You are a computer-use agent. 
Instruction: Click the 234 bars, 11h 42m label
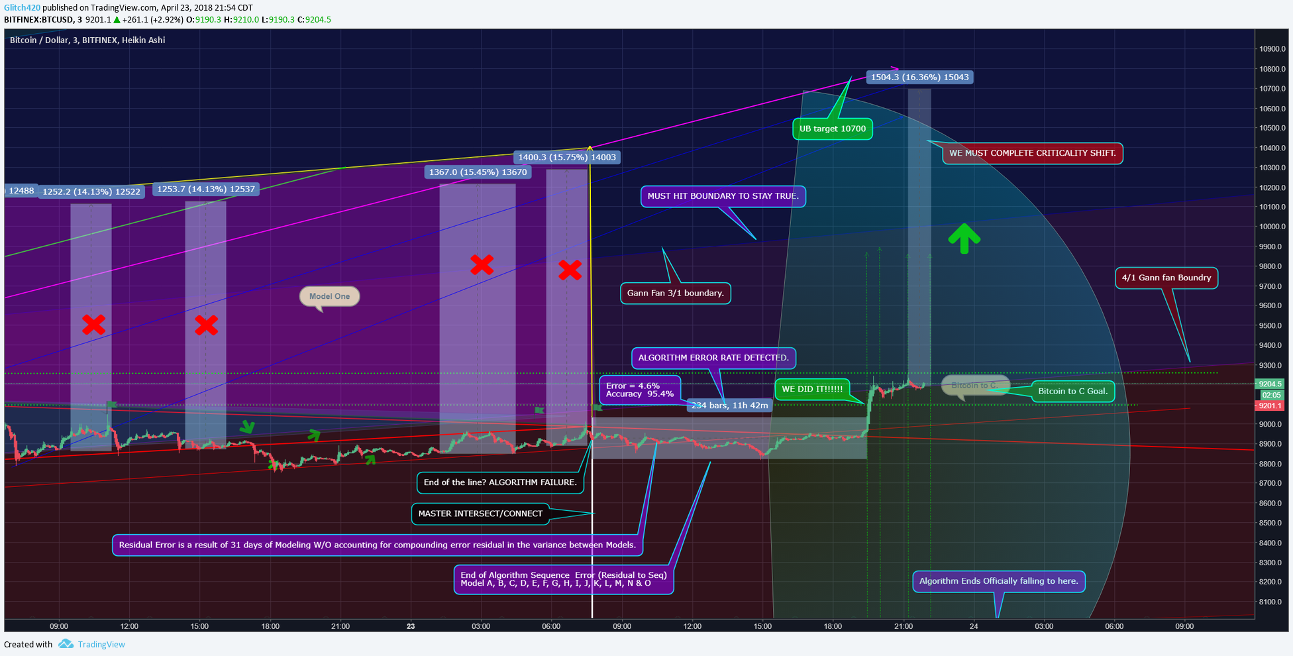tap(729, 405)
